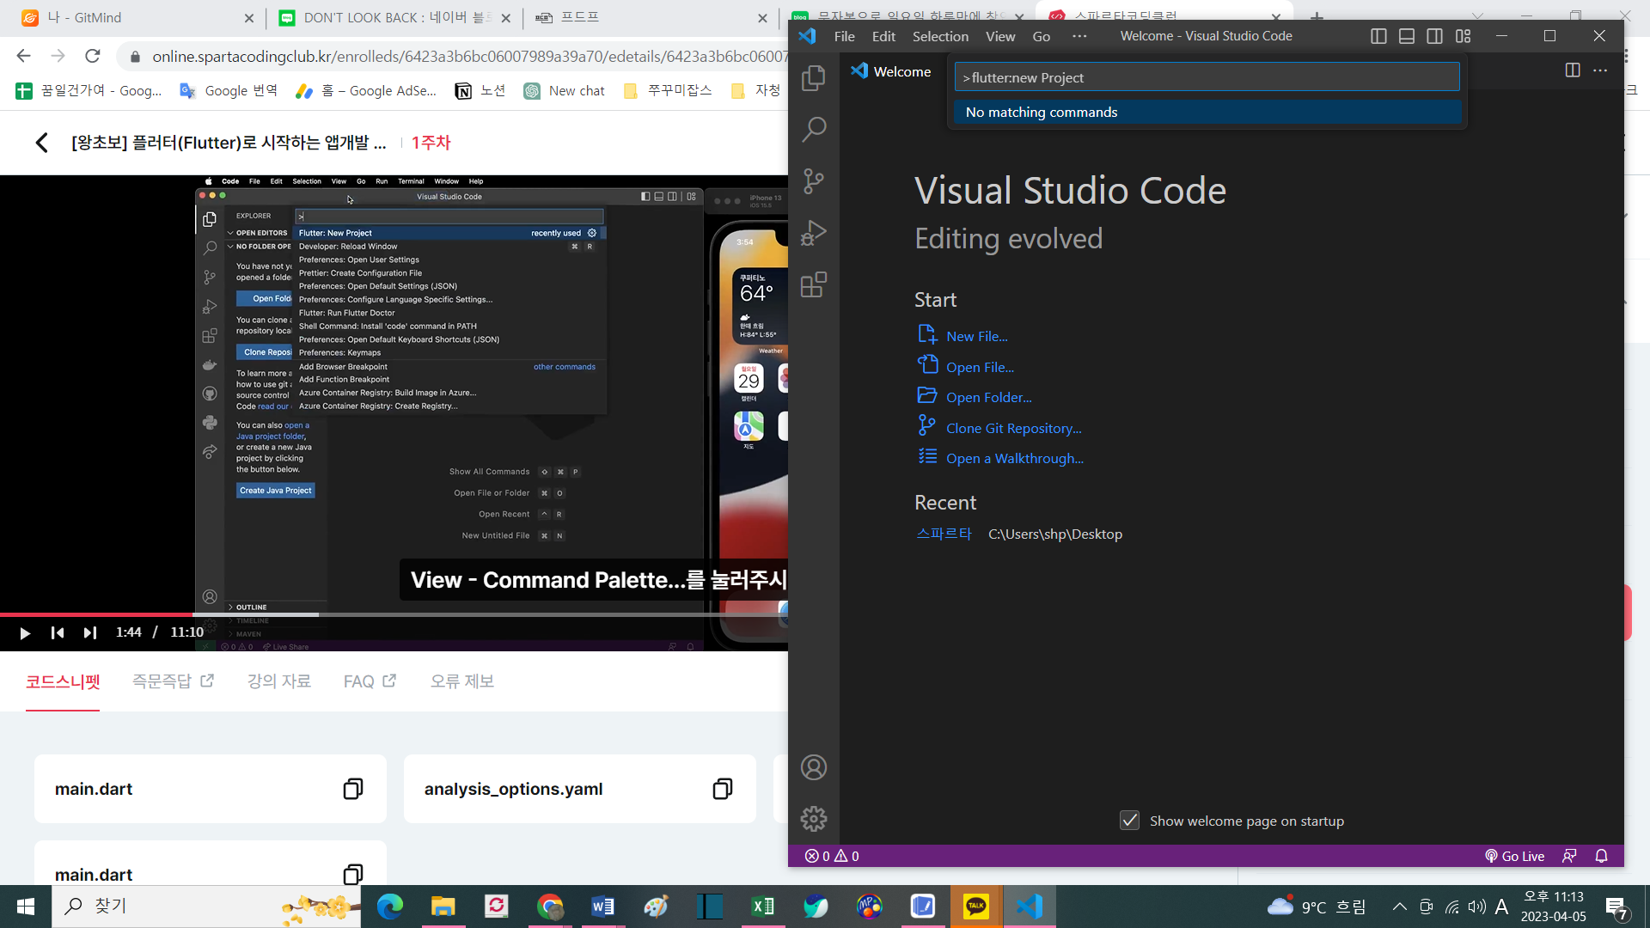Switch to the GitMind Chrome tab
1650x928 pixels.
pyautogui.click(x=137, y=17)
